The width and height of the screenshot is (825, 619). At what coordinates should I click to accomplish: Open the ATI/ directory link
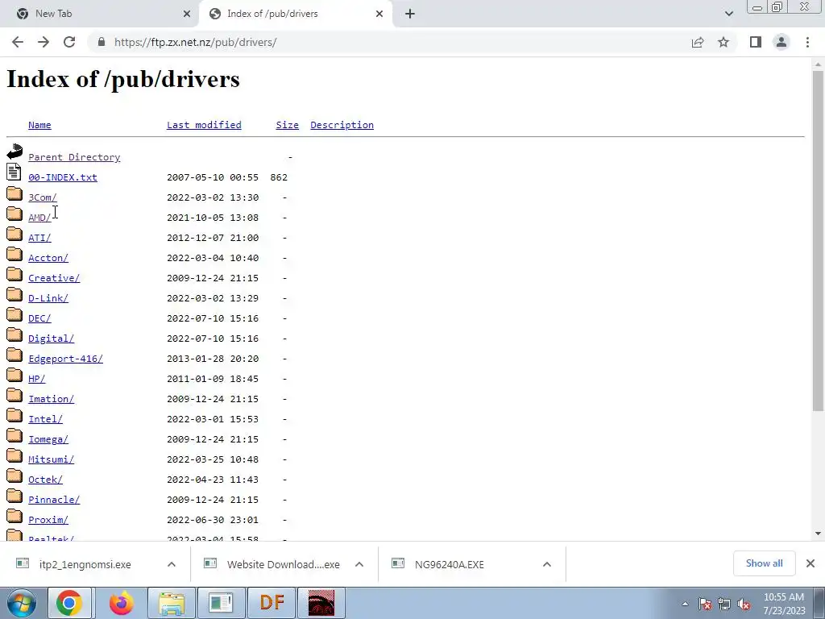39,238
